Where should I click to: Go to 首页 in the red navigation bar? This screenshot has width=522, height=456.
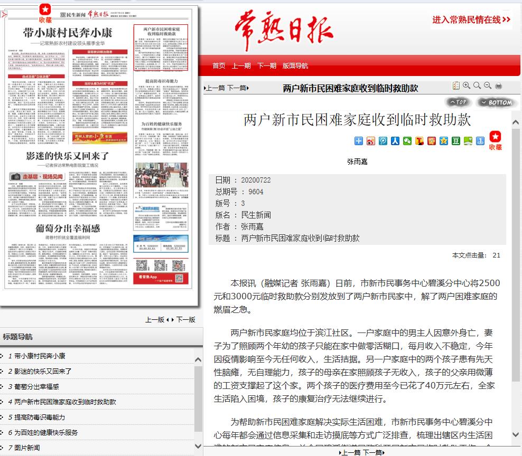(x=219, y=66)
